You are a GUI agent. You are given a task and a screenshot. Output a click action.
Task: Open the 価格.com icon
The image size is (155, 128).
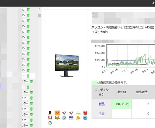point(71,118)
